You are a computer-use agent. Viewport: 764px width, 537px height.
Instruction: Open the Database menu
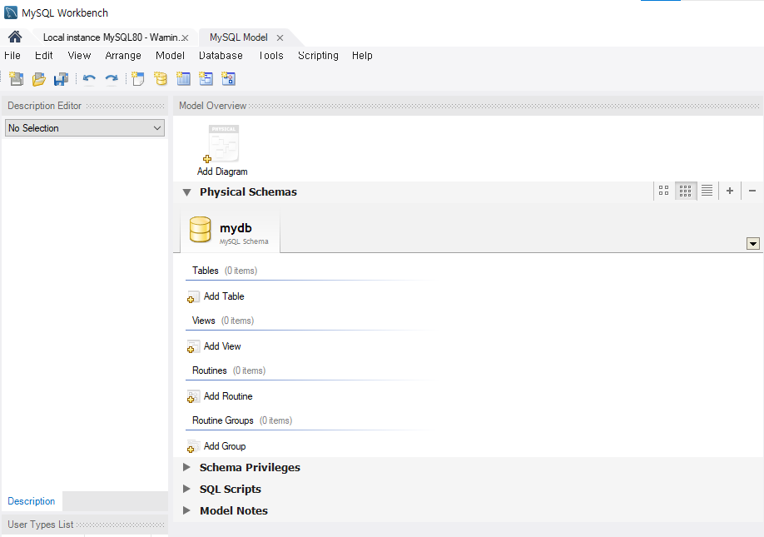[x=221, y=56]
